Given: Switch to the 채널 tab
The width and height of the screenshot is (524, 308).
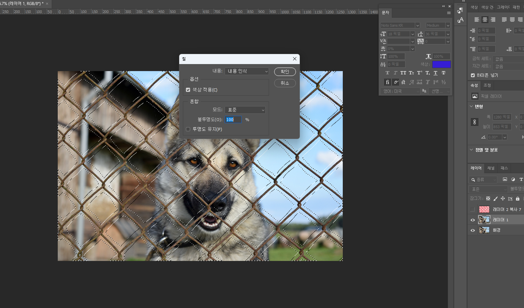Looking at the screenshot, I should [491, 168].
